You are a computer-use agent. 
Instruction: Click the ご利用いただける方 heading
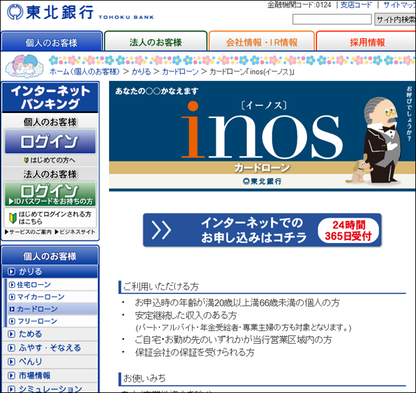(x=161, y=286)
